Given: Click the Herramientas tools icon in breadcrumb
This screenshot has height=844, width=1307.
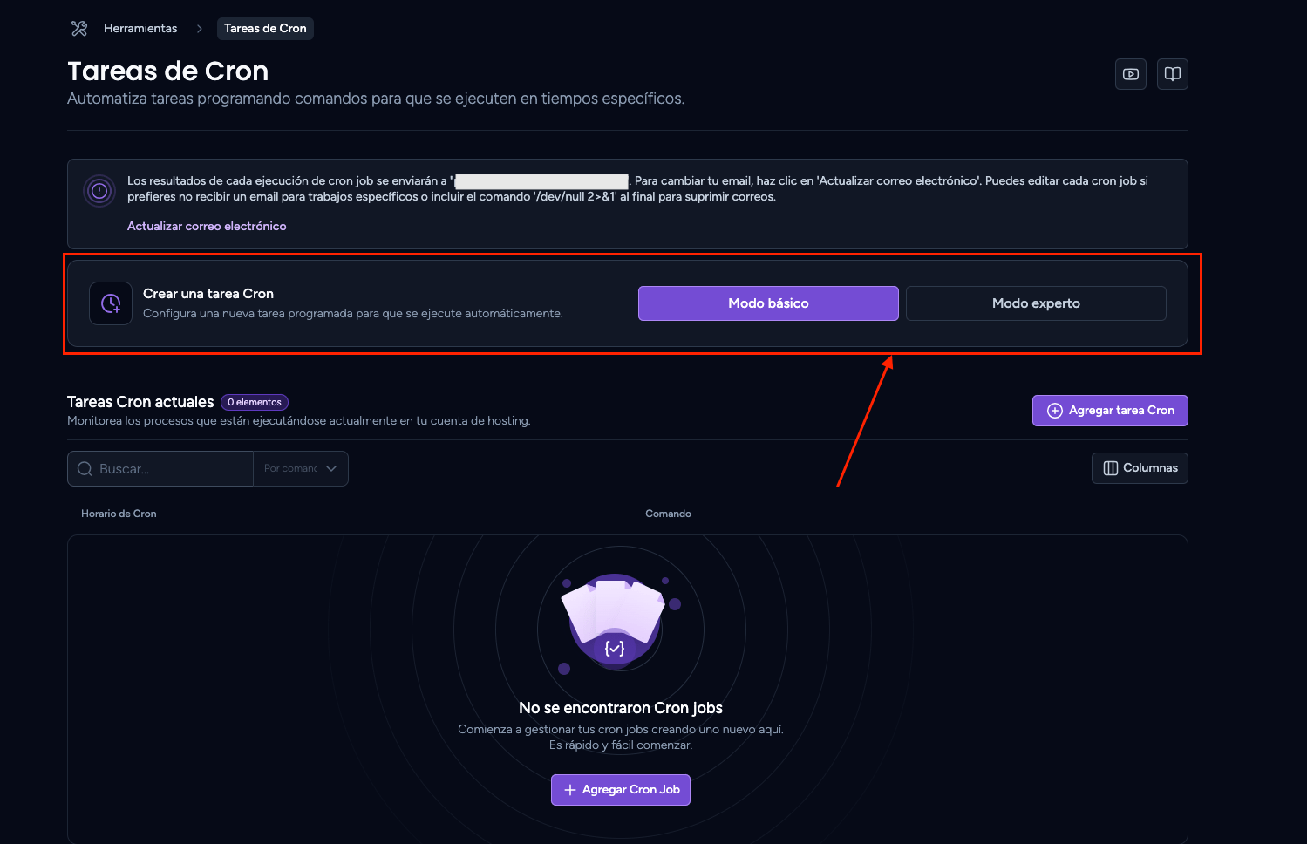Looking at the screenshot, I should (x=79, y=29).
